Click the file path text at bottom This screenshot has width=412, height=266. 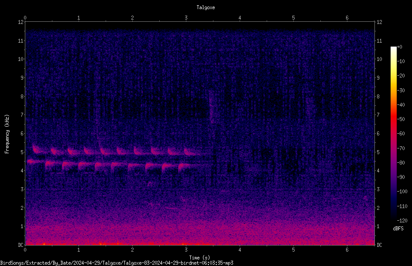[117, 263]
